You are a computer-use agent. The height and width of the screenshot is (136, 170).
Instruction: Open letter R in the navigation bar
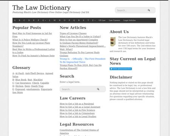point(79,20)
